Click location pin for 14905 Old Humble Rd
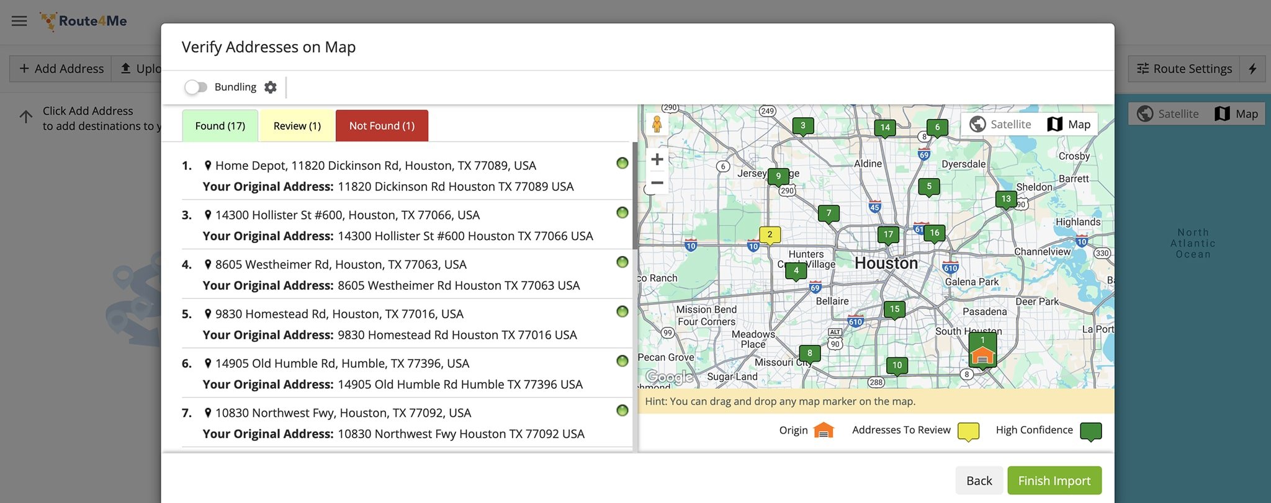Image resolution: width=1271 pixels, height=503 pixels. point(208,363)
